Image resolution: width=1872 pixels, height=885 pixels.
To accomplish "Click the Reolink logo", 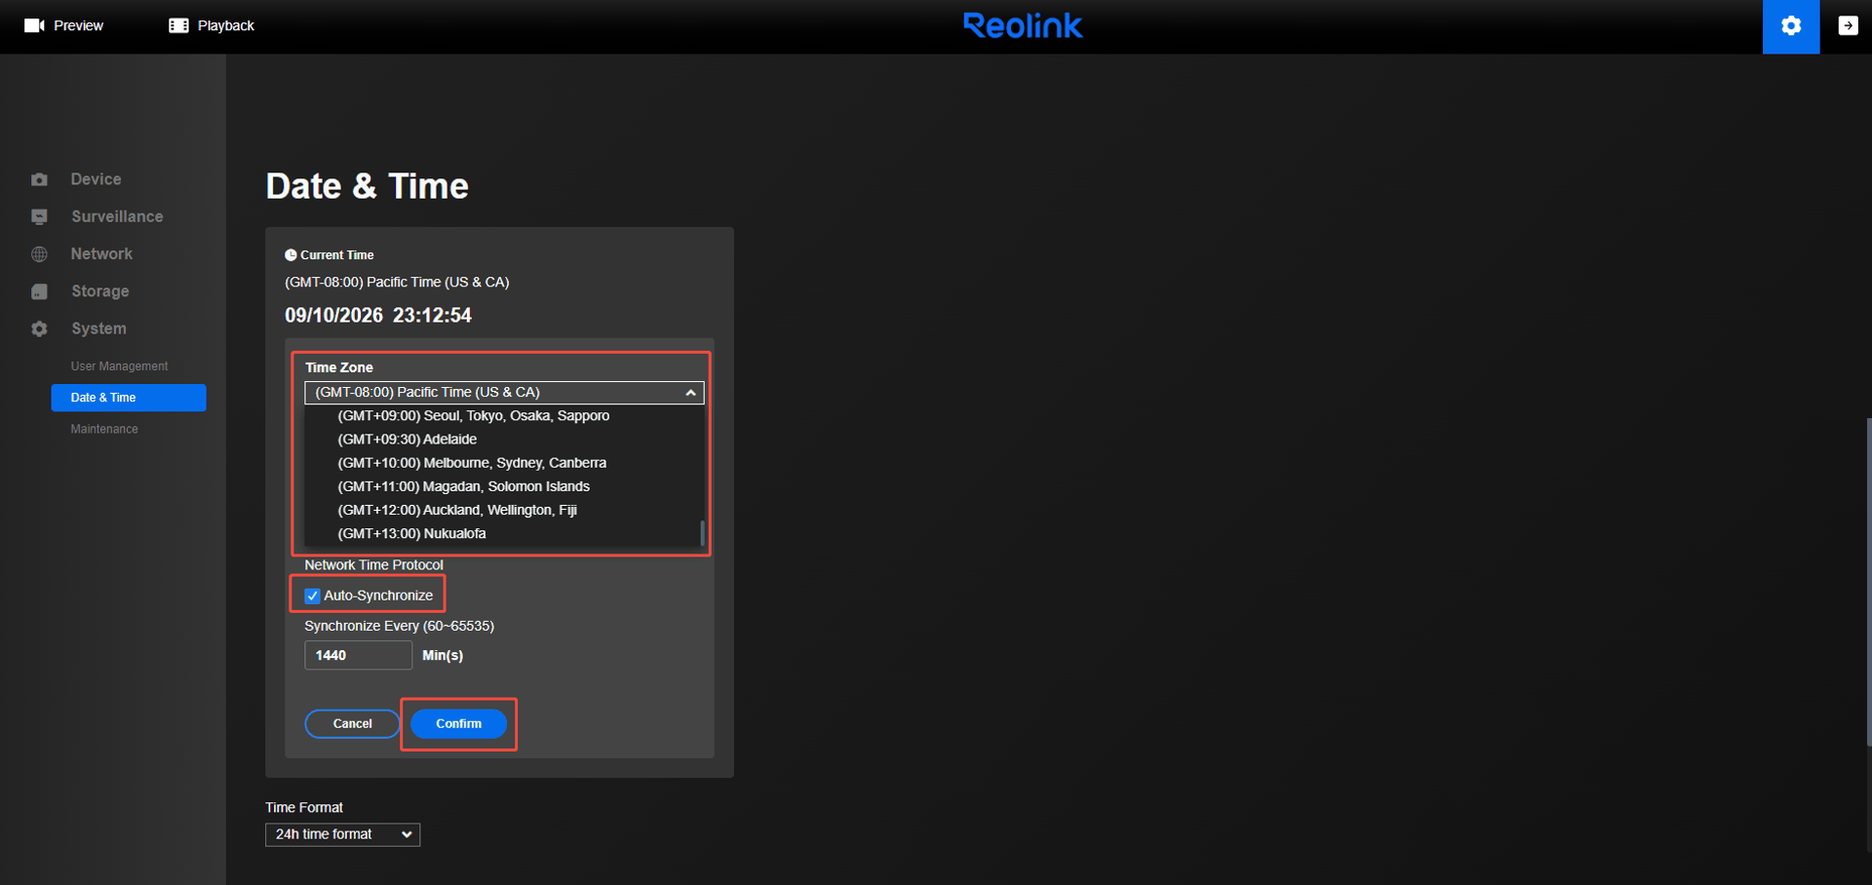I will pos(1023,25).
